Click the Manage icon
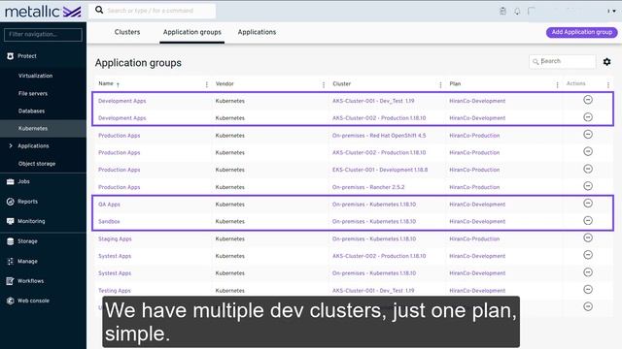The width and height of the screenshot is (622, 349). tap(11, 261)
